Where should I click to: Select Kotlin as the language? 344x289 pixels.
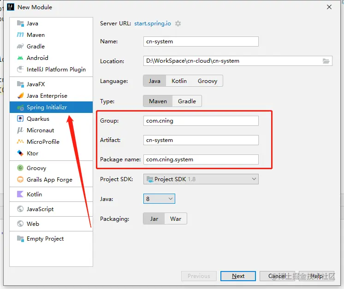(179, 81)
